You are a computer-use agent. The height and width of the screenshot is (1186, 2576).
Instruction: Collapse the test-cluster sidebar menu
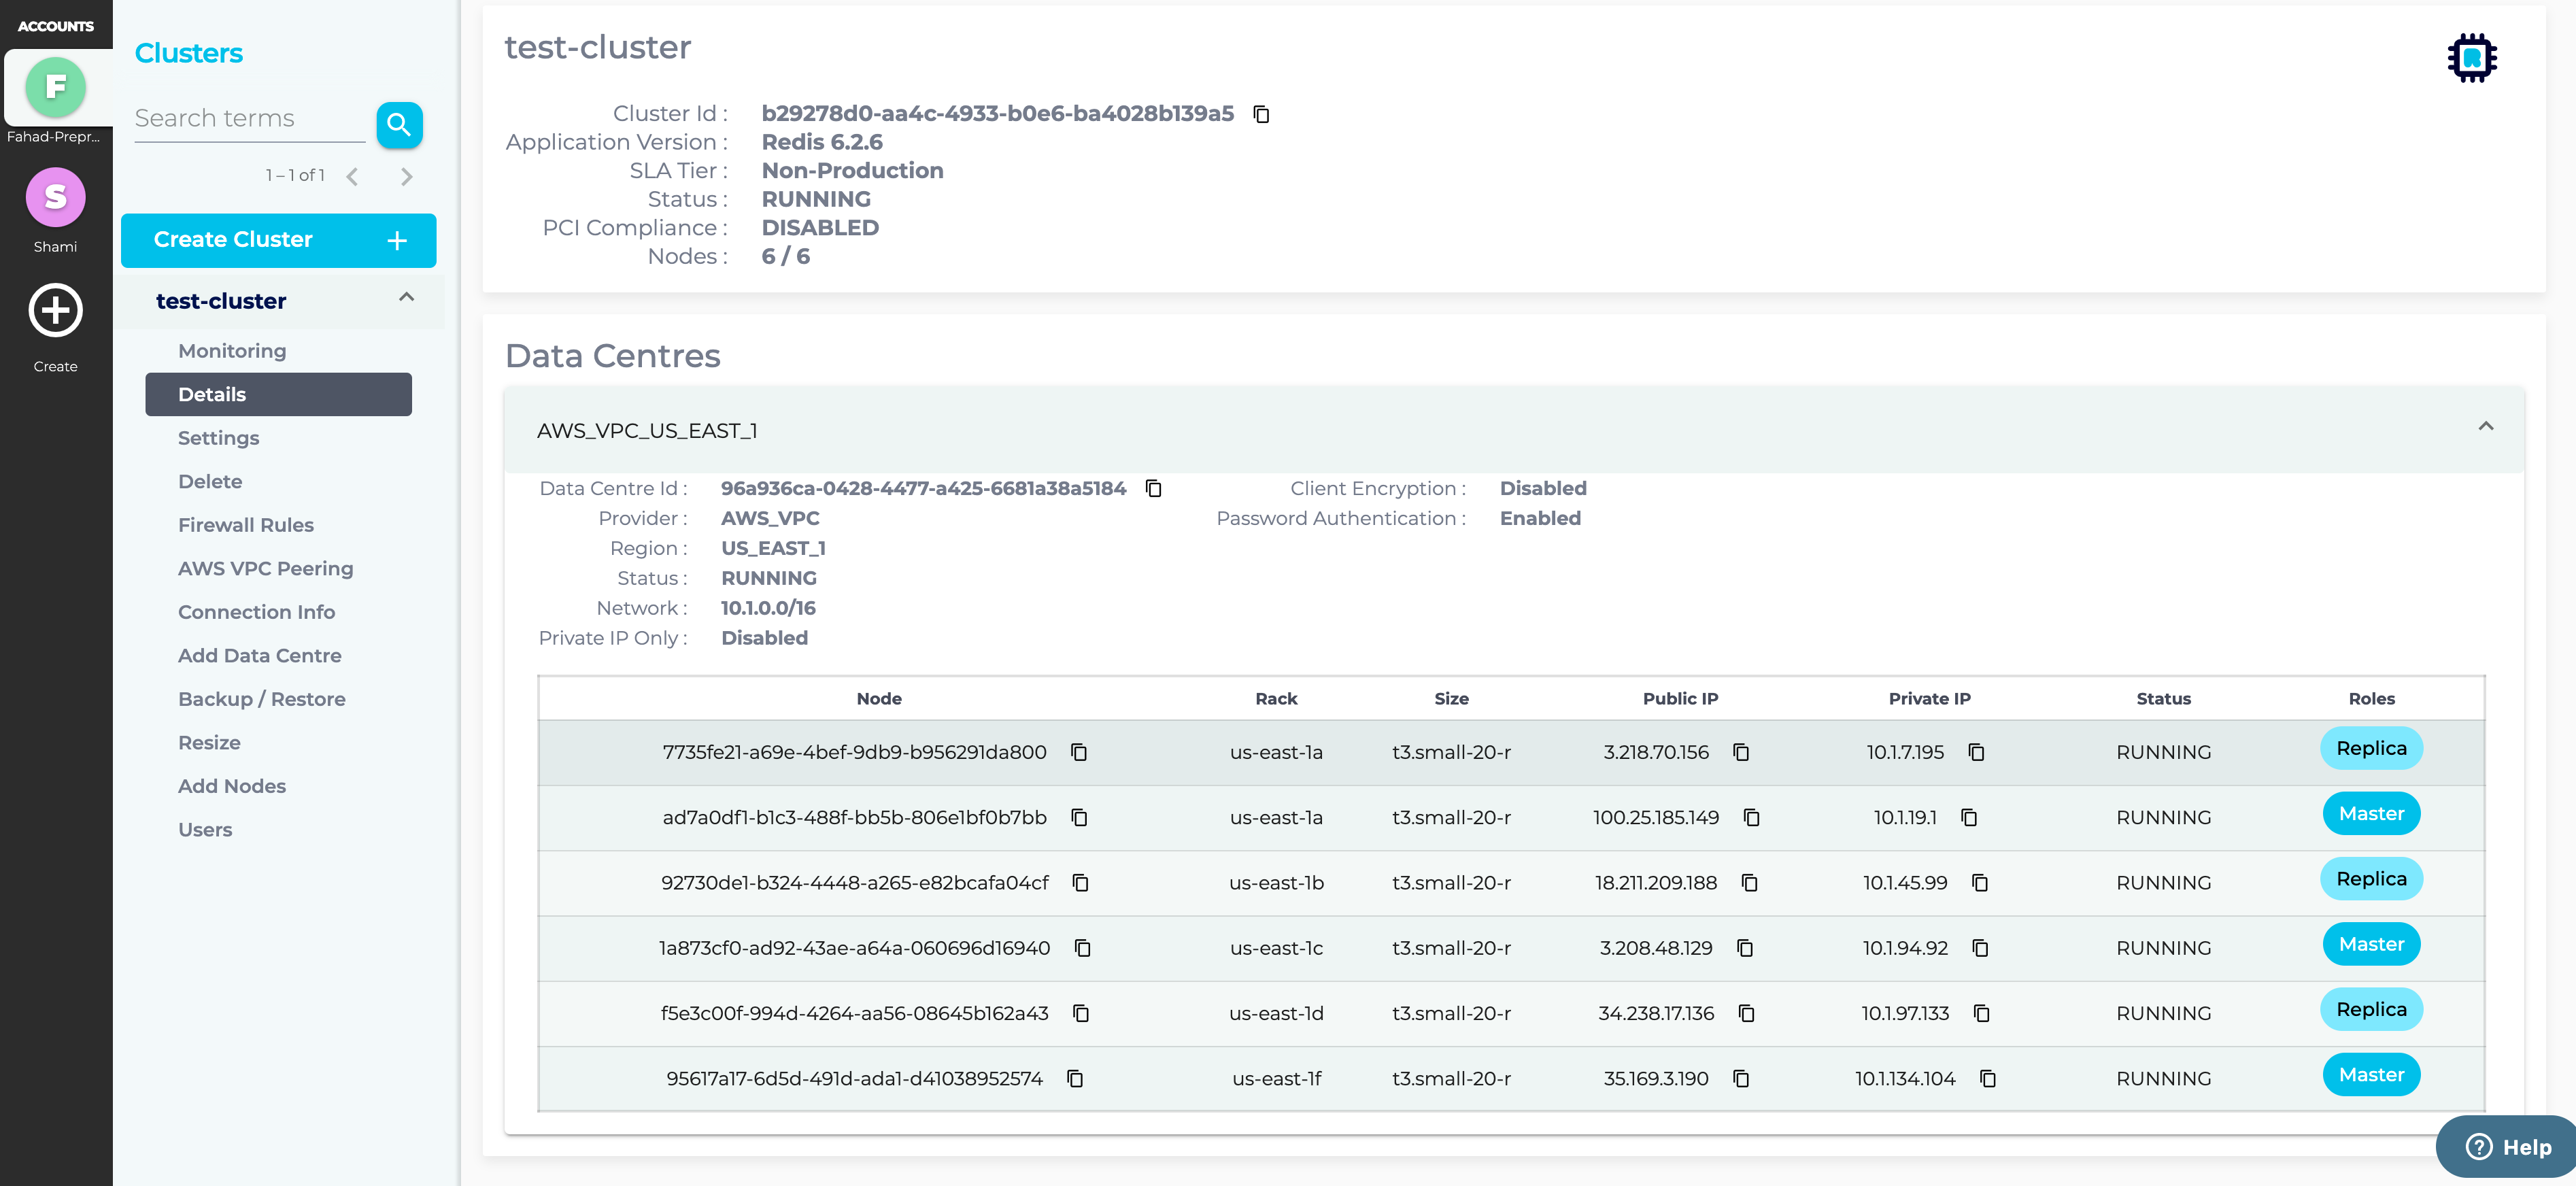[406, 297]
